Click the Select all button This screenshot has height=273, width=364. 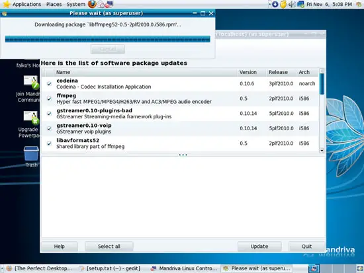pos(109,247)
